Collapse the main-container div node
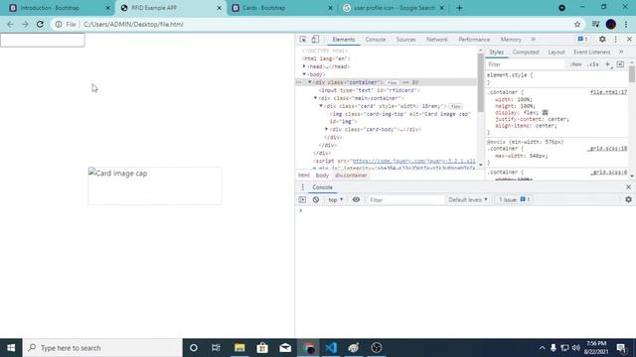Image resolution: width=636 pixels, height=357 pixels. (316, 98)
